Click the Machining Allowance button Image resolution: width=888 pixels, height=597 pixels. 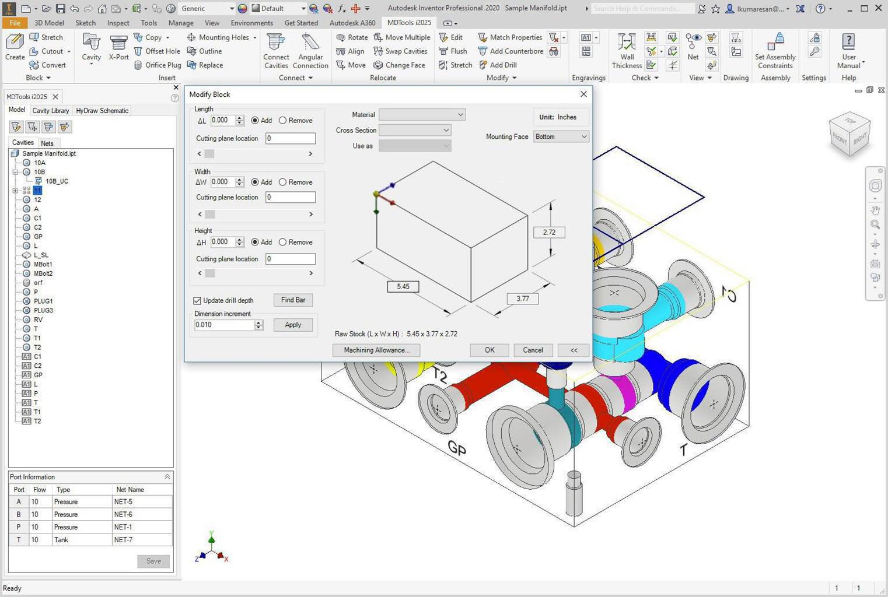coord(376,350)
